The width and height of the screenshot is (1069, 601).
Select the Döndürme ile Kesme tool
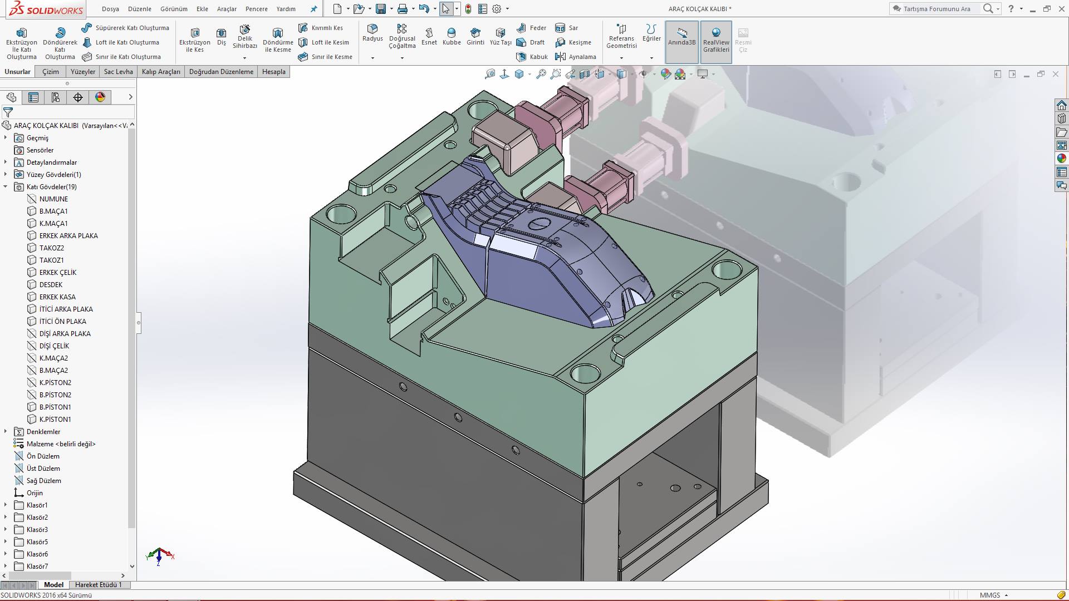(278, 40)
